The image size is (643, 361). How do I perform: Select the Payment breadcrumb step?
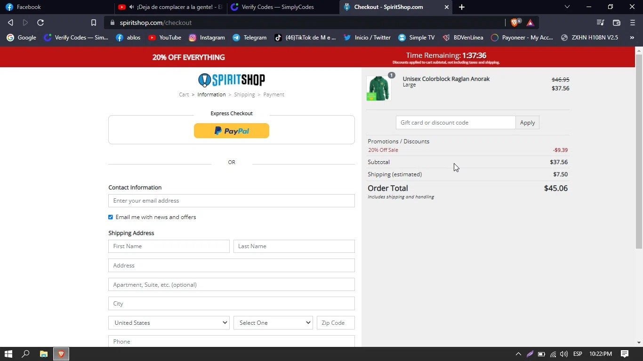click(273, 94)
